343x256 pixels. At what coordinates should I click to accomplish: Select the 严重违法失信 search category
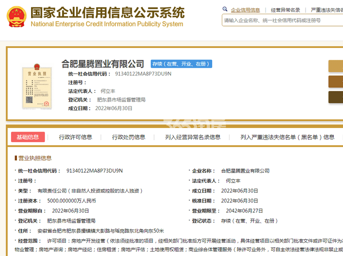(327, 10)
